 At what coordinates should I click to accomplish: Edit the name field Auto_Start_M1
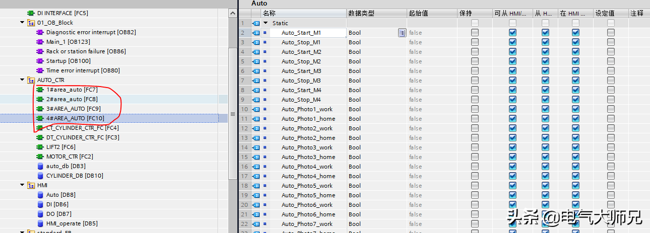(307, 33)
